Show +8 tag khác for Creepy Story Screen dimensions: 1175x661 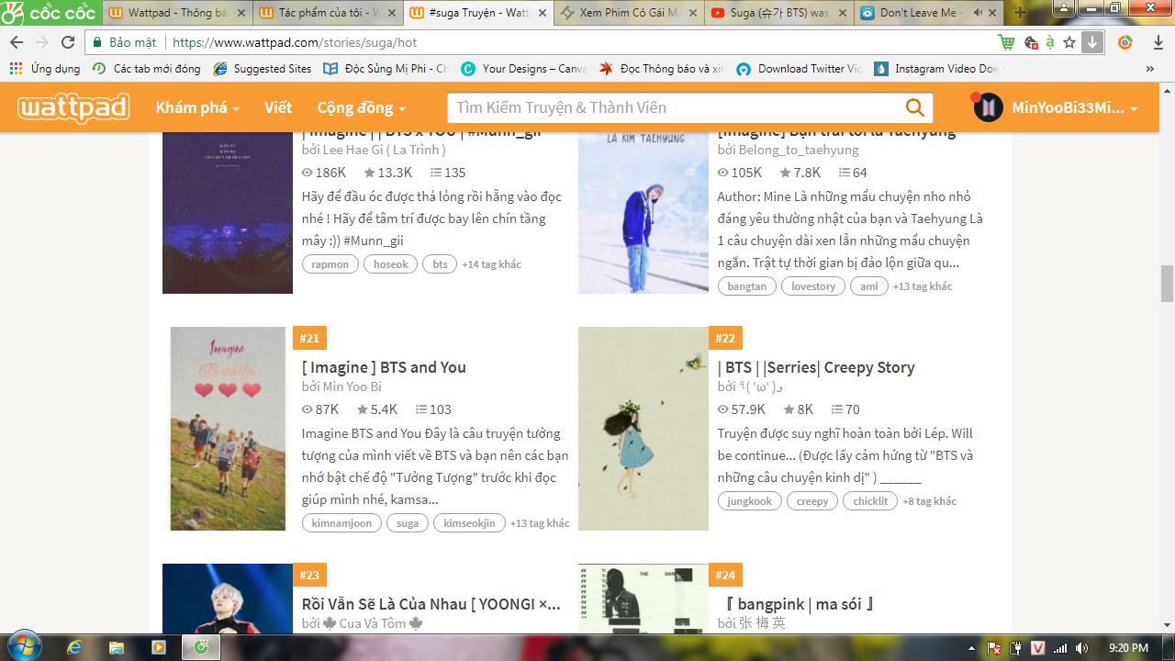(929, 501)
